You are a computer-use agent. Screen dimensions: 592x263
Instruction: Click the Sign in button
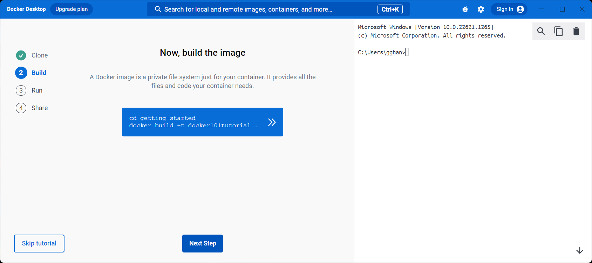pyautogui.click(x=505, y=9)
